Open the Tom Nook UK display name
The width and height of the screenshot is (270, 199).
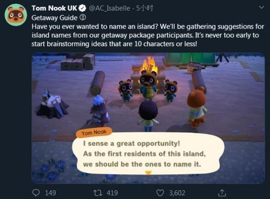tap(54, 8)
